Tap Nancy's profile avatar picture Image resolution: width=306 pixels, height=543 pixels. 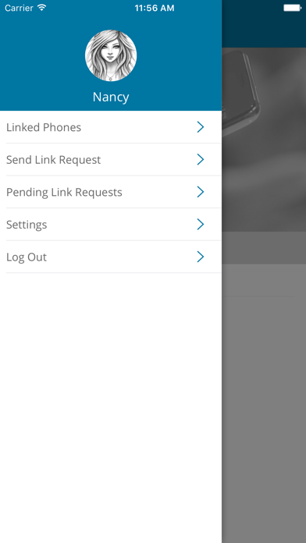coord(111,55)
